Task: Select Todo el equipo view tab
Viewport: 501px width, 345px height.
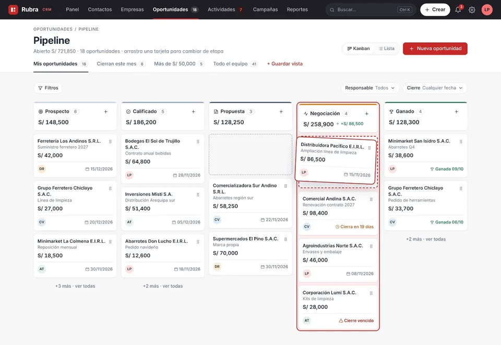Action: pos(235,64)
